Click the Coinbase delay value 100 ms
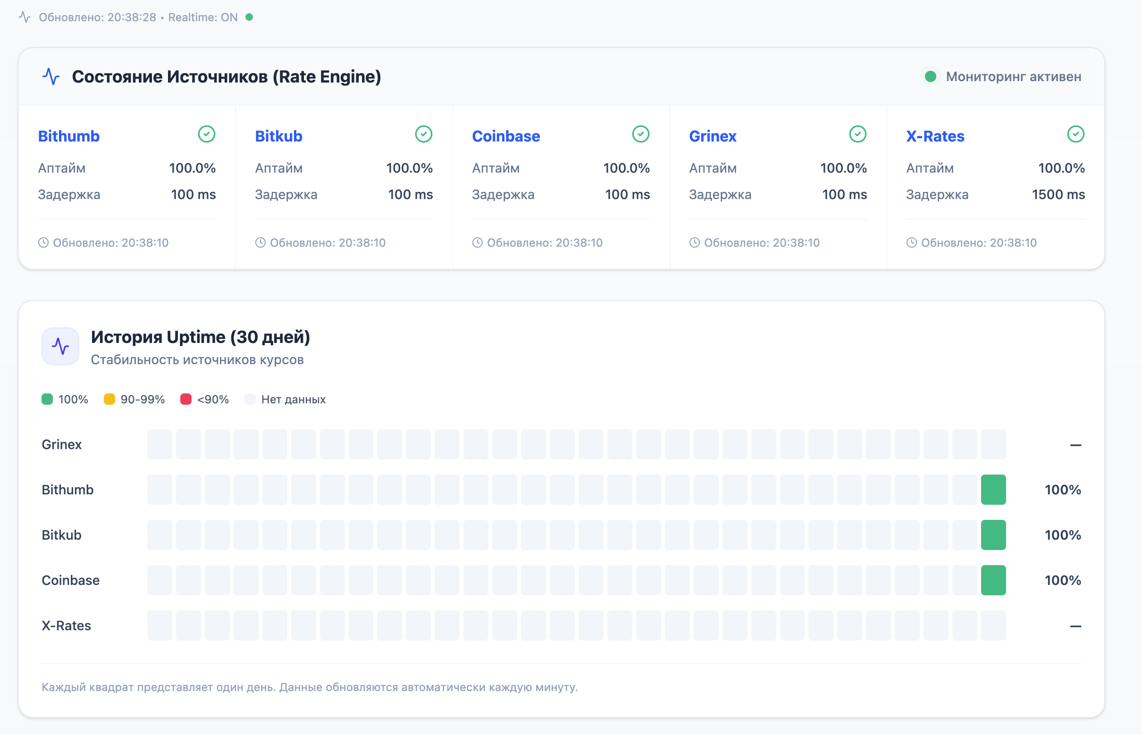This screenshot has width=1142, height=734. 628,194
